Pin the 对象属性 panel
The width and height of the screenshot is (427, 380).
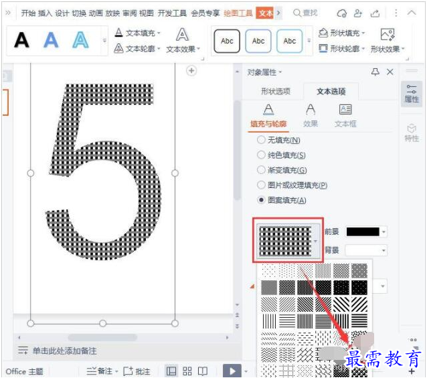[375, 72]
